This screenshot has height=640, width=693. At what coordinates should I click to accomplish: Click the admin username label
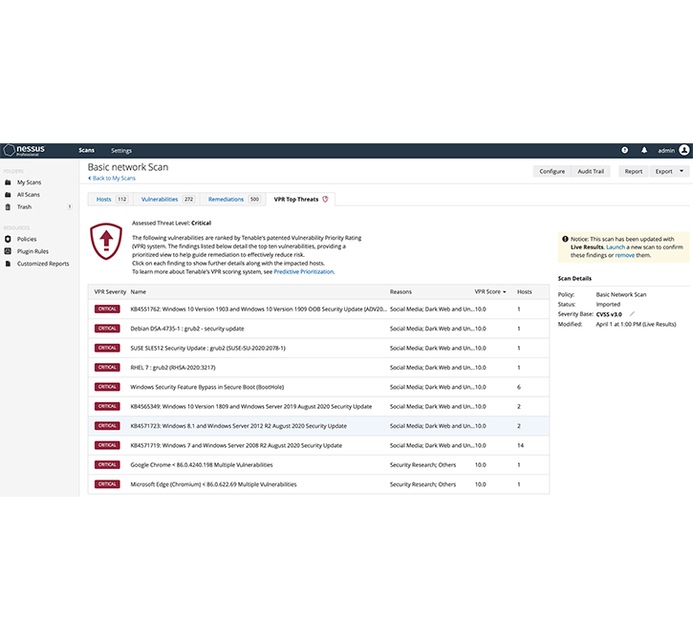[x=666, y=151]
